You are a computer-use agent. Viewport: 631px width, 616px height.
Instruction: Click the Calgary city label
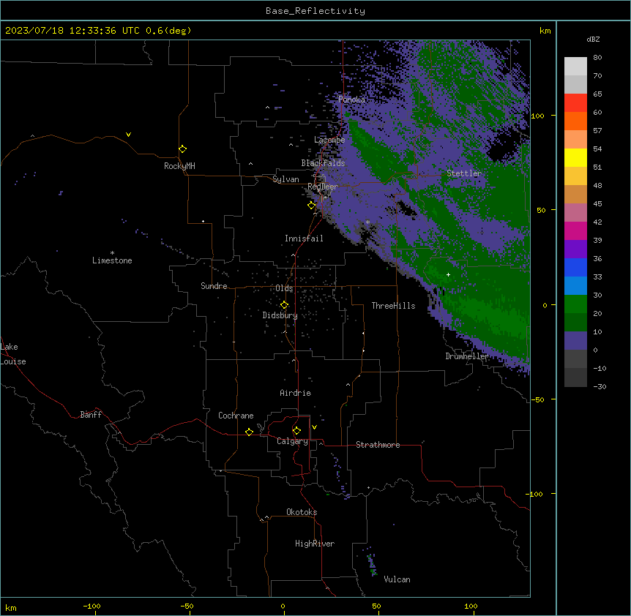[x=292, y=441]
